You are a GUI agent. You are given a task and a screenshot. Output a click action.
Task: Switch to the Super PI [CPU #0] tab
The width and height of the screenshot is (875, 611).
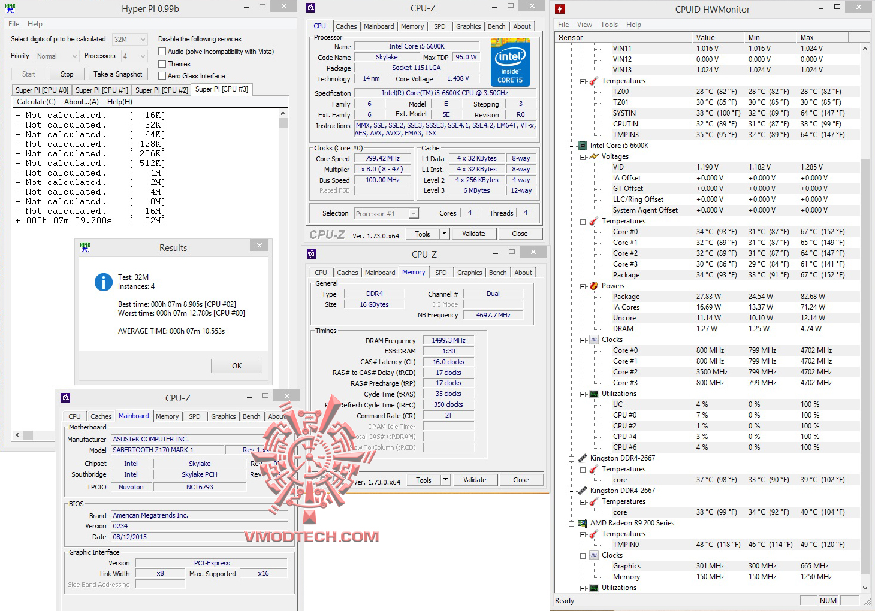[x=42, y=90]
